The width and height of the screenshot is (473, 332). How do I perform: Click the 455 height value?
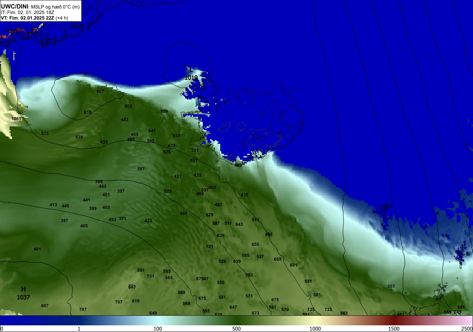(104, 142)
